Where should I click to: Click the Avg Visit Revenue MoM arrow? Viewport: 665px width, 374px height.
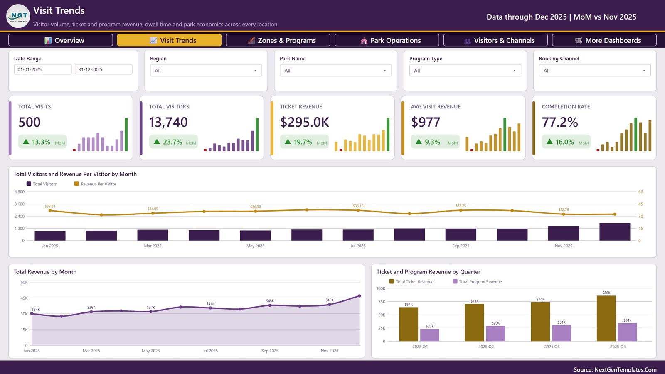click(419, 142)
